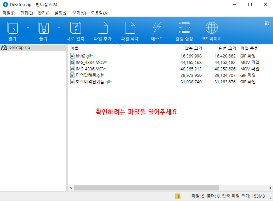Minimize the Bandizip window

(235, 4)
